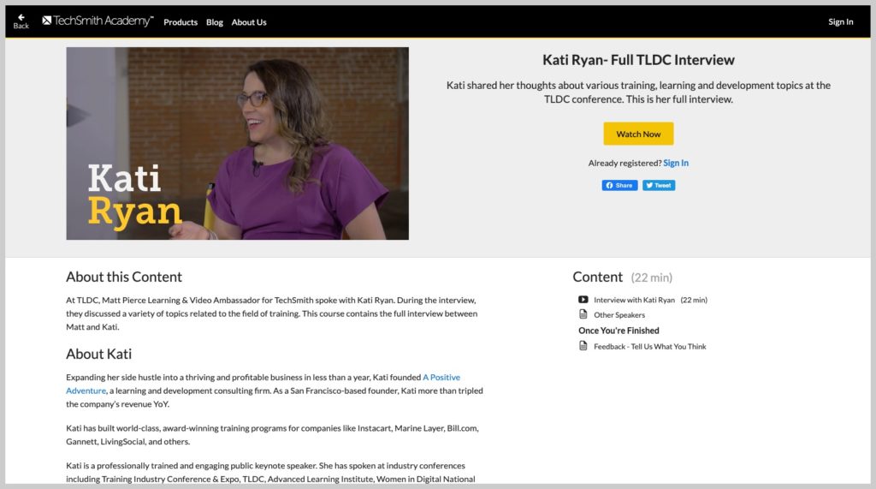Open the Other Speakers item

[x=619, y=315]
